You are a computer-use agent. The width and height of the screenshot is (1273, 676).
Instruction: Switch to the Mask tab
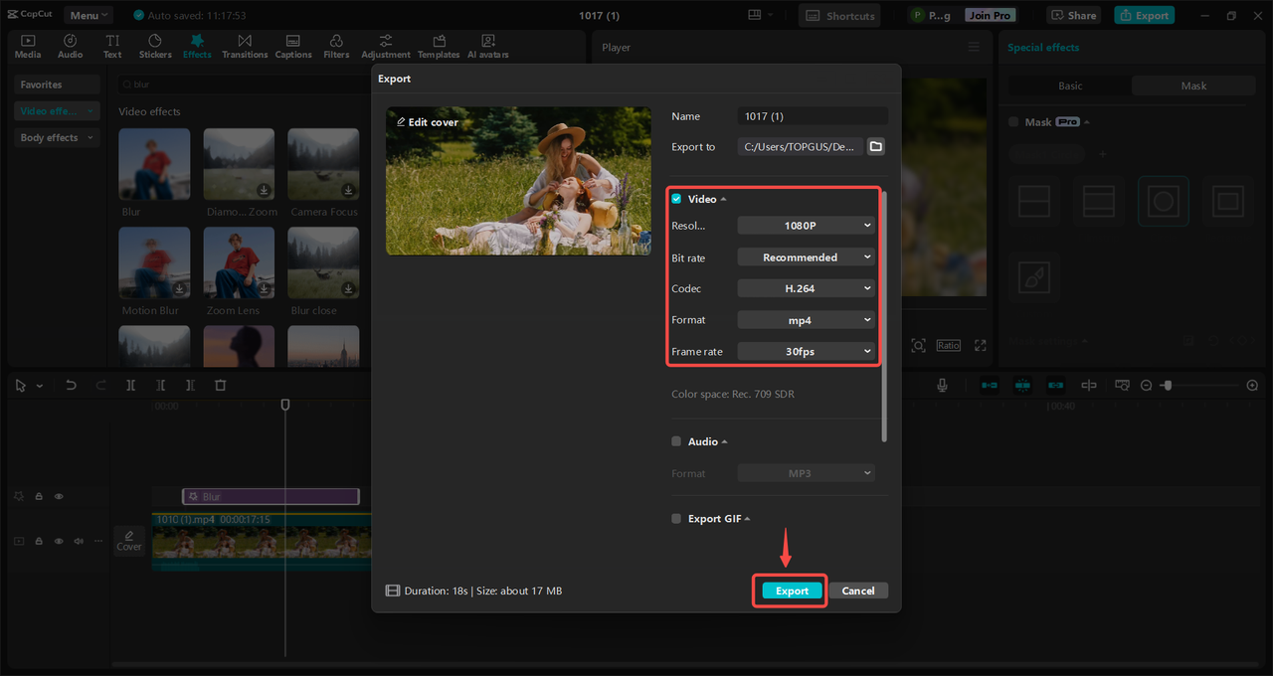click(x=1193, y=85)
